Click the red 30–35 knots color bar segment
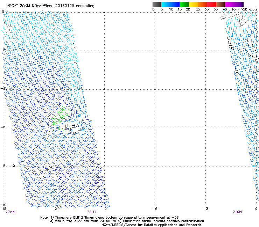The image size is (259, 227). click(211, 4)
